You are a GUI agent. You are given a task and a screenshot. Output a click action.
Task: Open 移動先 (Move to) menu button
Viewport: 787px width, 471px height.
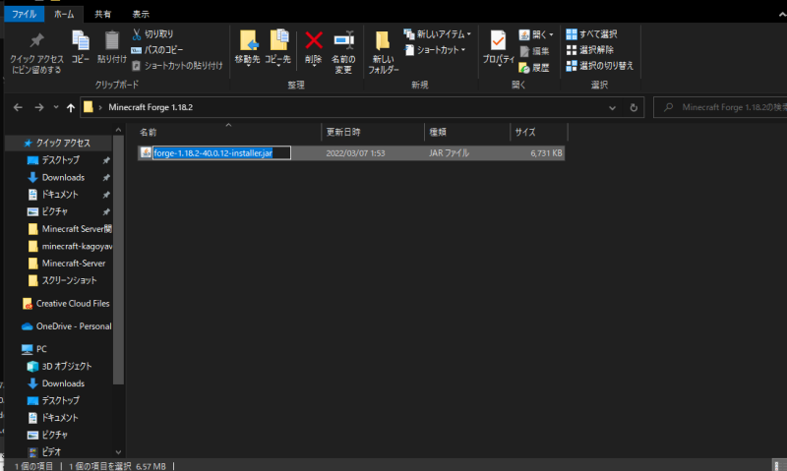point(248,47)
